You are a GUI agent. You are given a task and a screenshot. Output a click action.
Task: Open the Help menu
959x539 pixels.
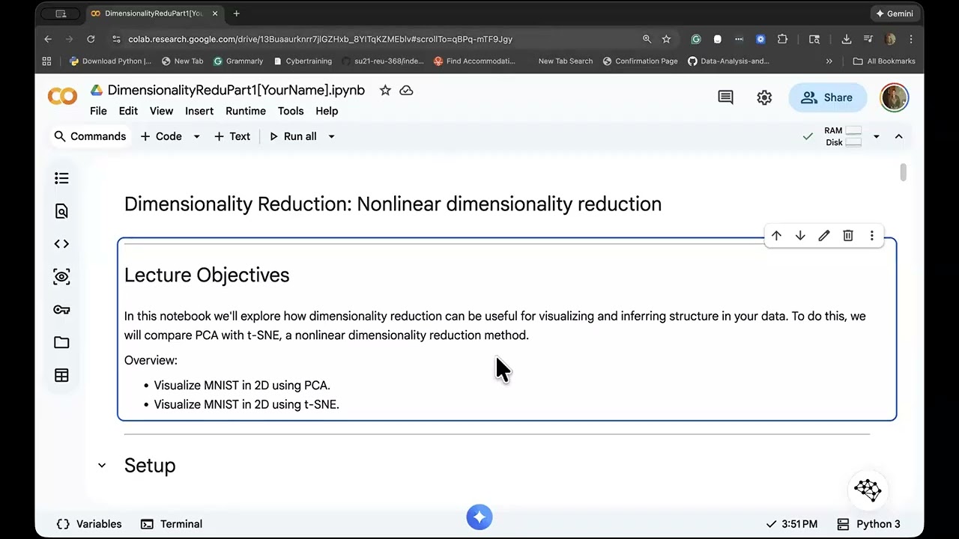[x=327, y=111]
